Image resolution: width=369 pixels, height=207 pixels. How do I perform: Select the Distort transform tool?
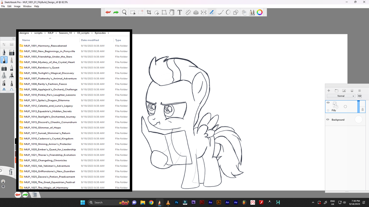pos(164,12)
